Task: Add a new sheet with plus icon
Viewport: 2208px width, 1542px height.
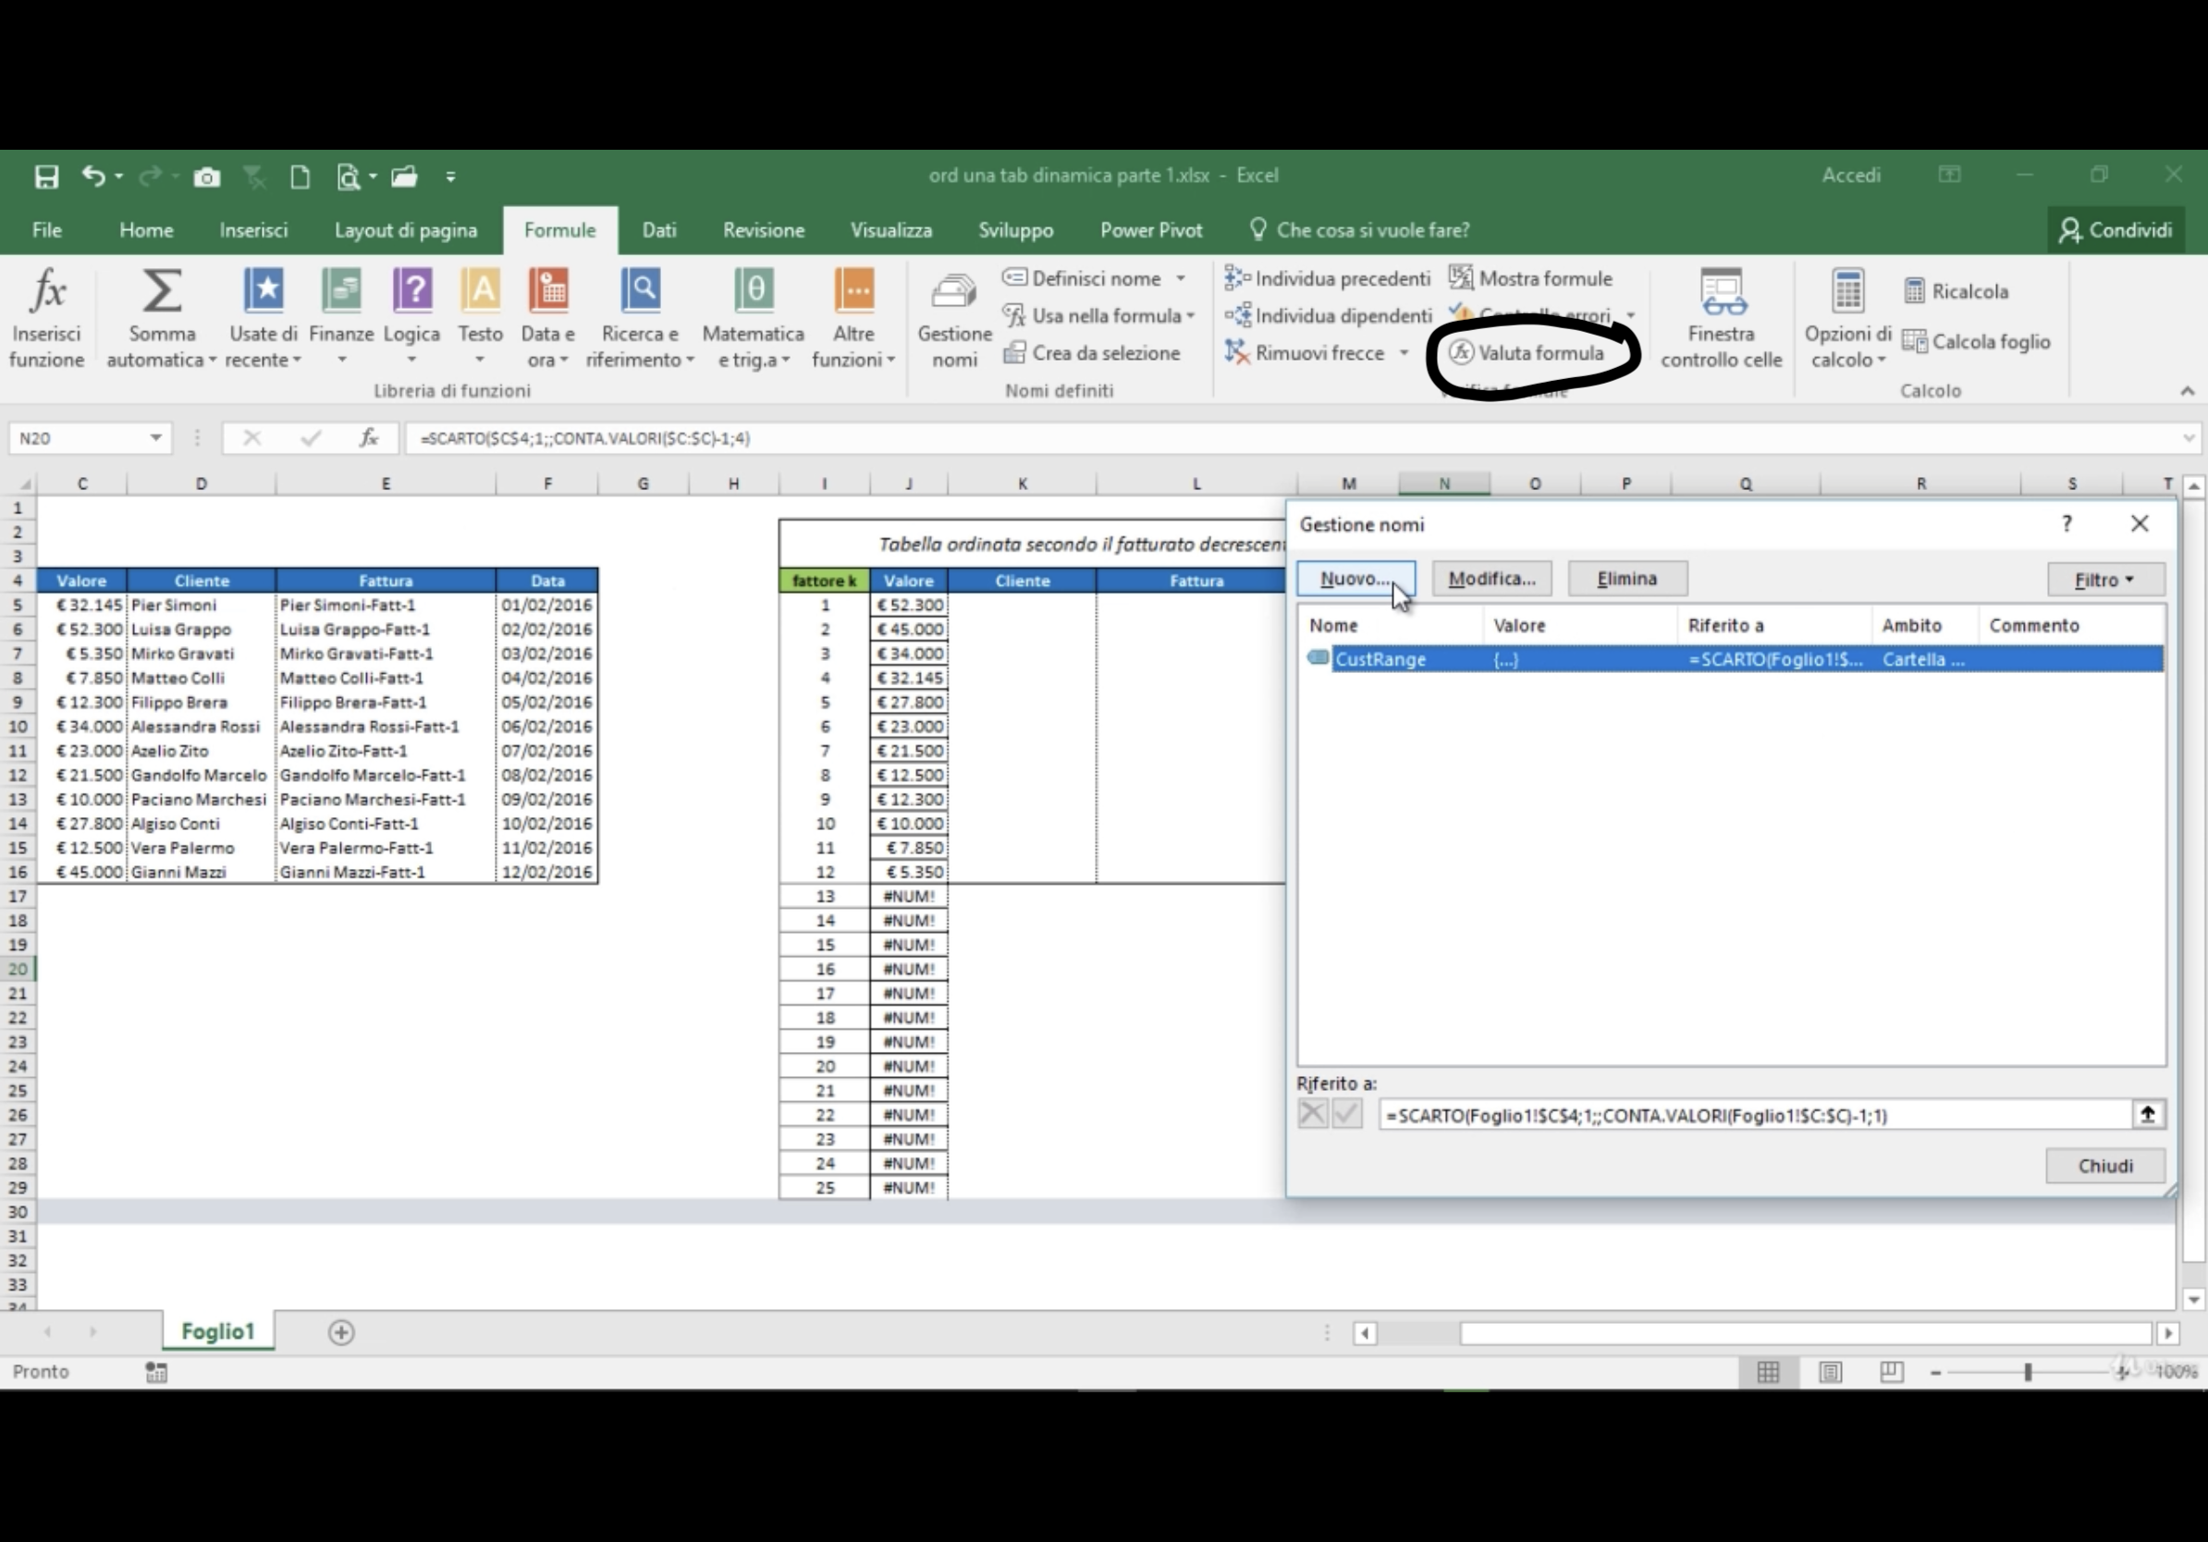Action: click(x=341, y=1332)
